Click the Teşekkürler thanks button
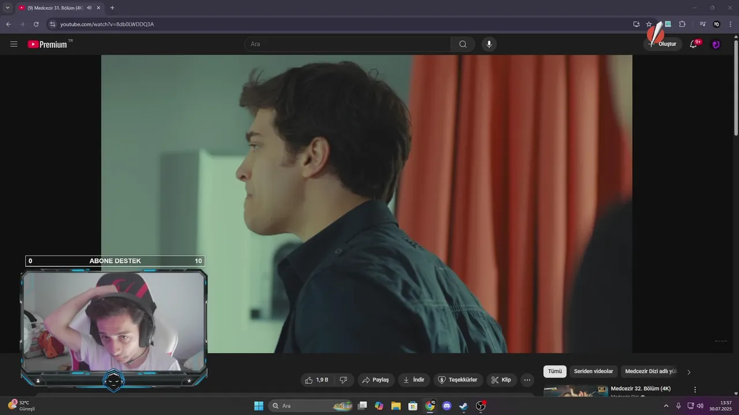739x415 pixels. tap(458, 380)
